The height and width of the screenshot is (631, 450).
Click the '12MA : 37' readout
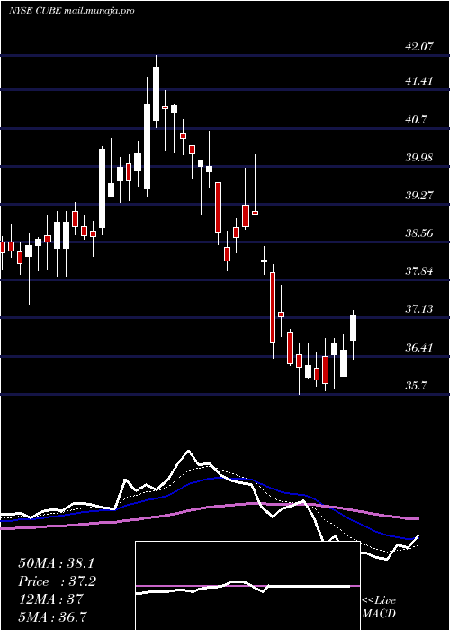(x=50, y=599)
